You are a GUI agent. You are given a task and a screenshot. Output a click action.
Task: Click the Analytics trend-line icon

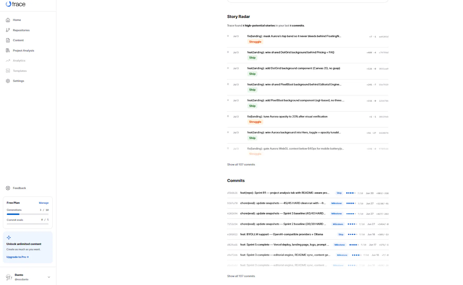[x=8, y=61]
